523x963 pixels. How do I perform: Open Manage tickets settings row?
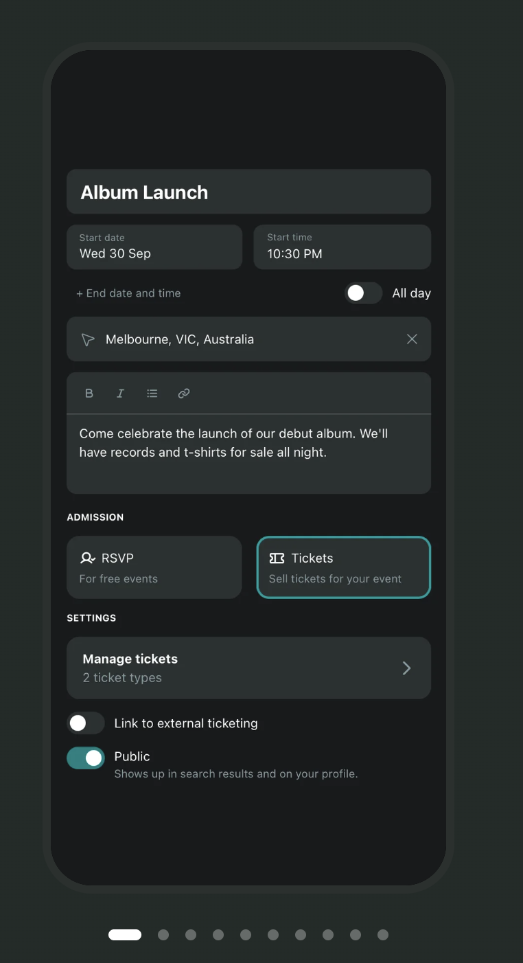pyautogui.click(x=248, y=668)
